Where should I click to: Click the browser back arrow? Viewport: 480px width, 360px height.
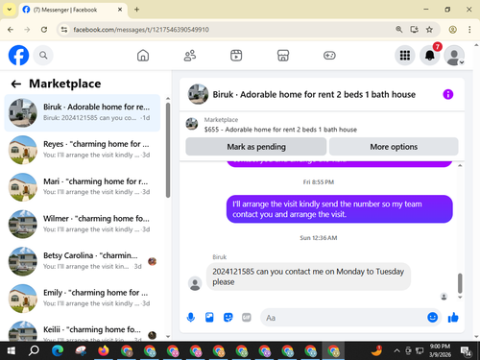(11, 30)
